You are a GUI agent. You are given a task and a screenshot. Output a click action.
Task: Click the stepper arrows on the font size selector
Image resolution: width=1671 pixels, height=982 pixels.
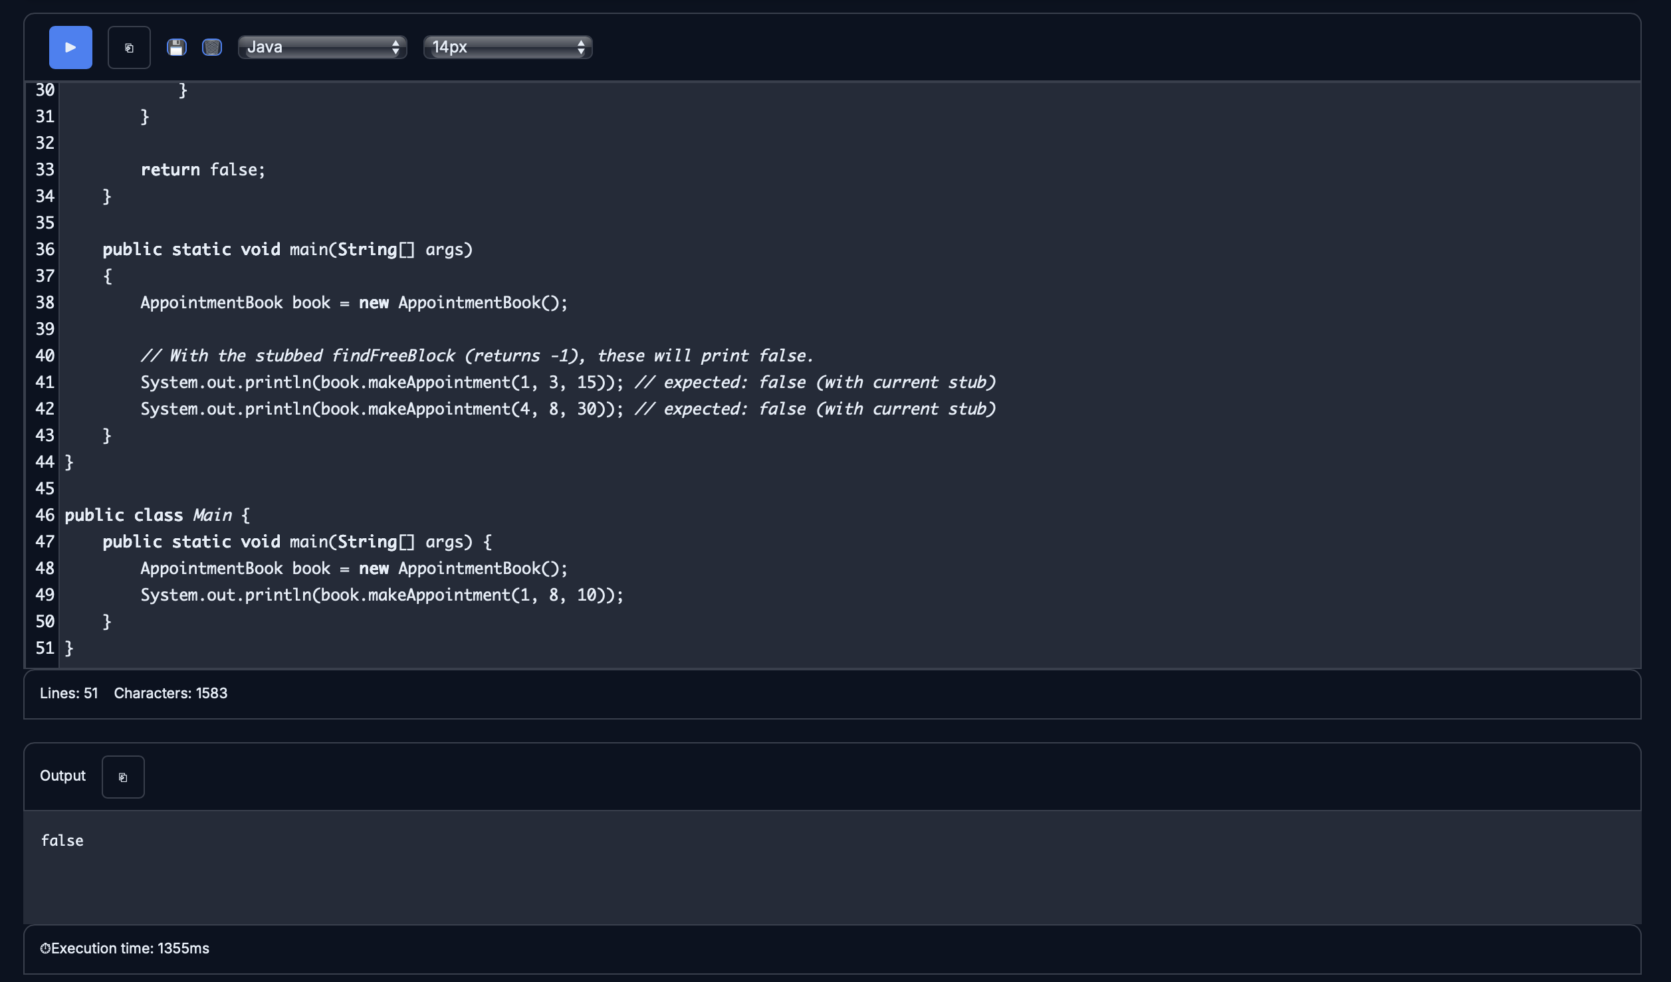tap(581, 47)
